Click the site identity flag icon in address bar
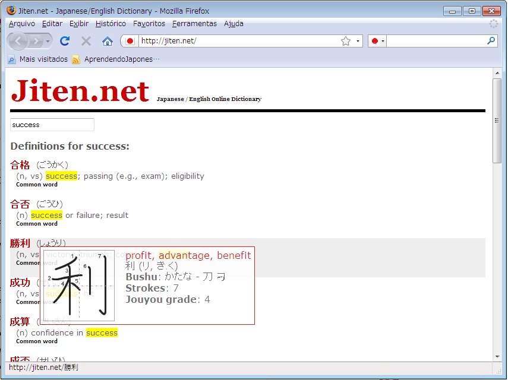Screen dimensions: 508x380 pos(130,41)
